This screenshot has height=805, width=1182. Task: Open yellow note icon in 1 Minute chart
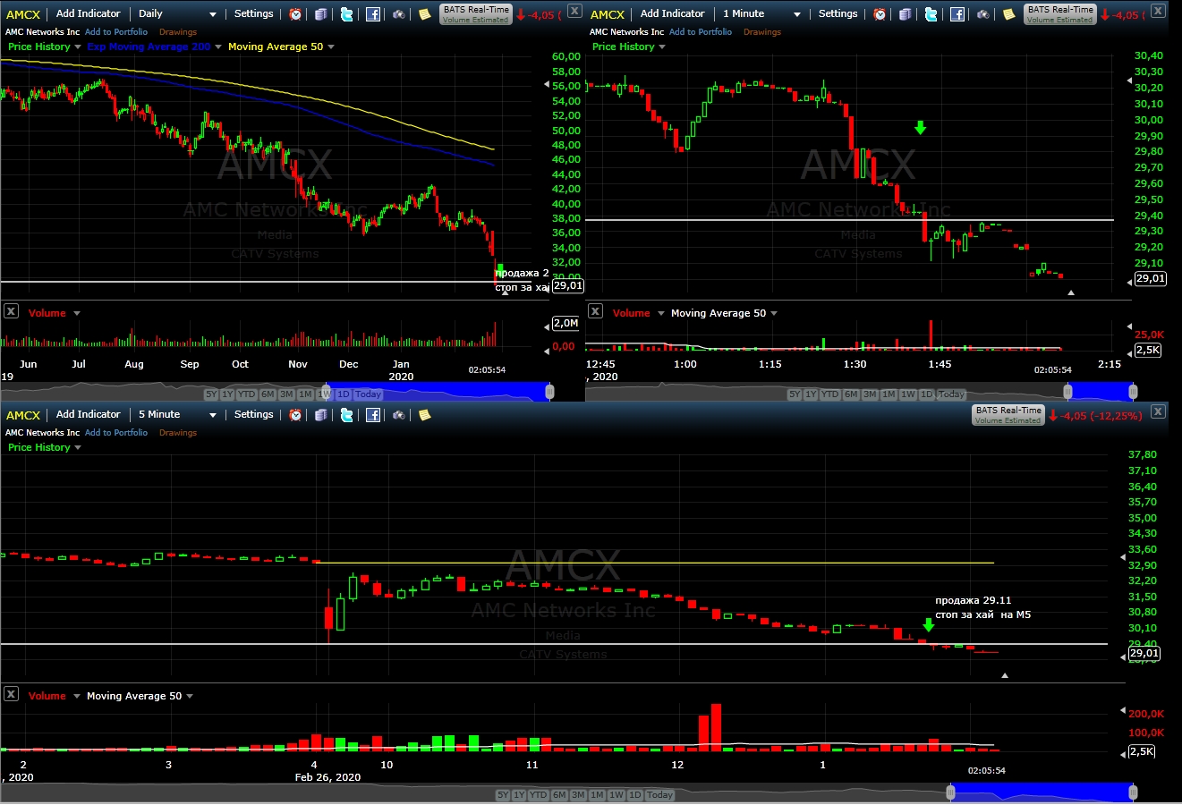click(x=1009, y=14)
